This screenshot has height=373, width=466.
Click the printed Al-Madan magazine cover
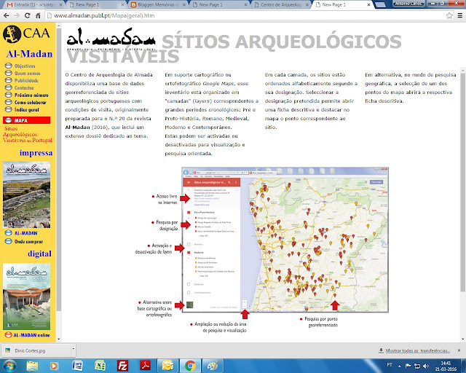coord(26,195)
